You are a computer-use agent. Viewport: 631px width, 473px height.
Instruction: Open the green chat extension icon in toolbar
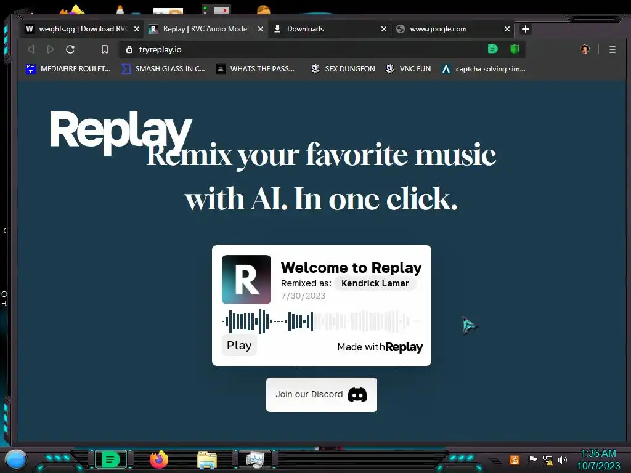point(492,49)
